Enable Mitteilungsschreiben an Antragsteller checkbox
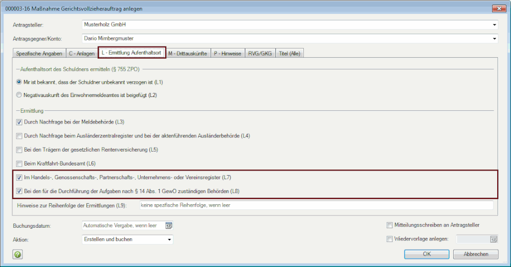511x267 pixels. (390, 225)
